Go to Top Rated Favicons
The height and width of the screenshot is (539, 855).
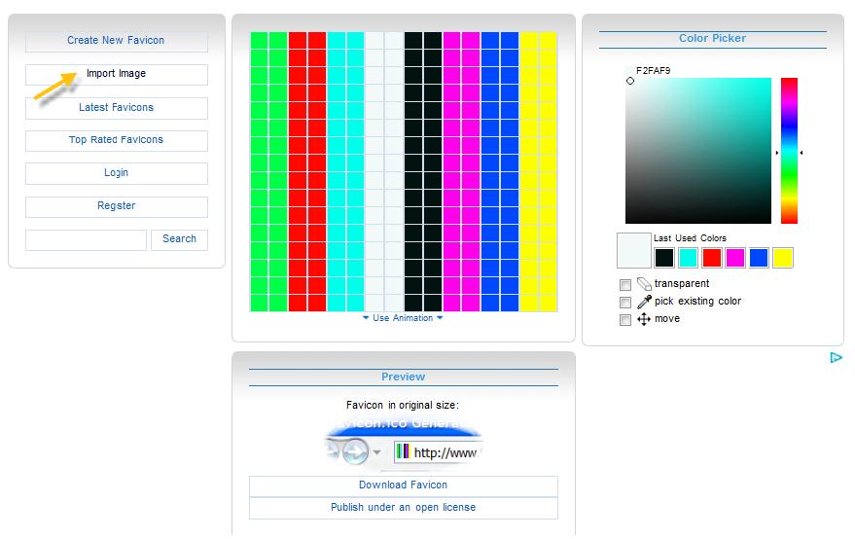(116, 140)
